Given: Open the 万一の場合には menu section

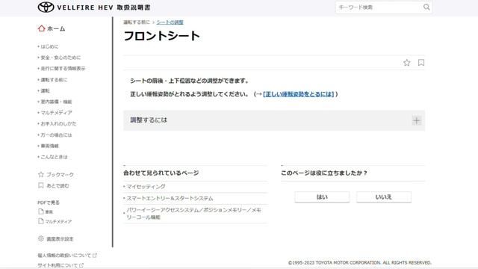Looking at the screenshot, I should tap(56, 135).
